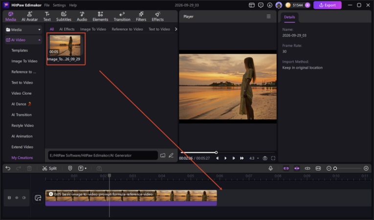
Task: Fast forward the preview
Action: tap(242, 158)
